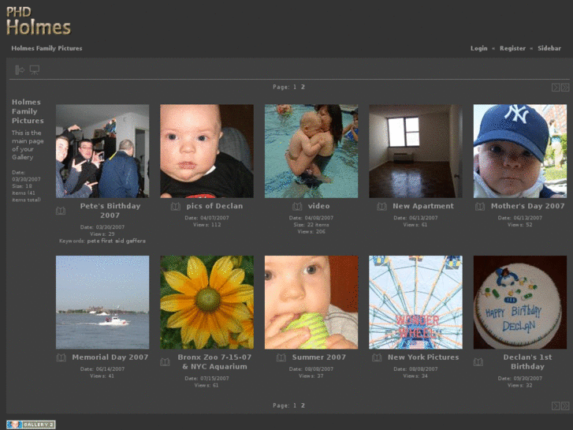Open Pete's Birthday 2007 thumbnail
The height and width of the screenshot is (430, 573).
click(x=102, y=151)
